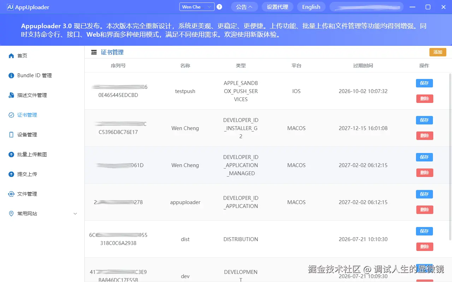This screenshot has height=282, width=452.
Task: Switch interface language to English
Action: (311, 7)
